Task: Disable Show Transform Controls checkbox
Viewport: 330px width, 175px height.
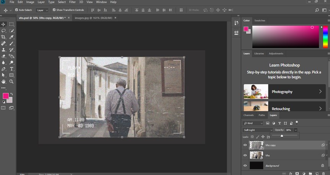Action: (x=54, y=10)
